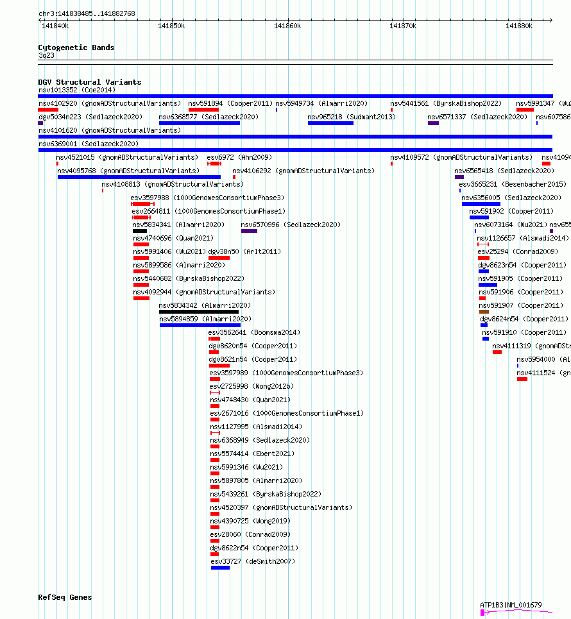Open nsv5574414 (Ebert2021) label

point(252,454)
